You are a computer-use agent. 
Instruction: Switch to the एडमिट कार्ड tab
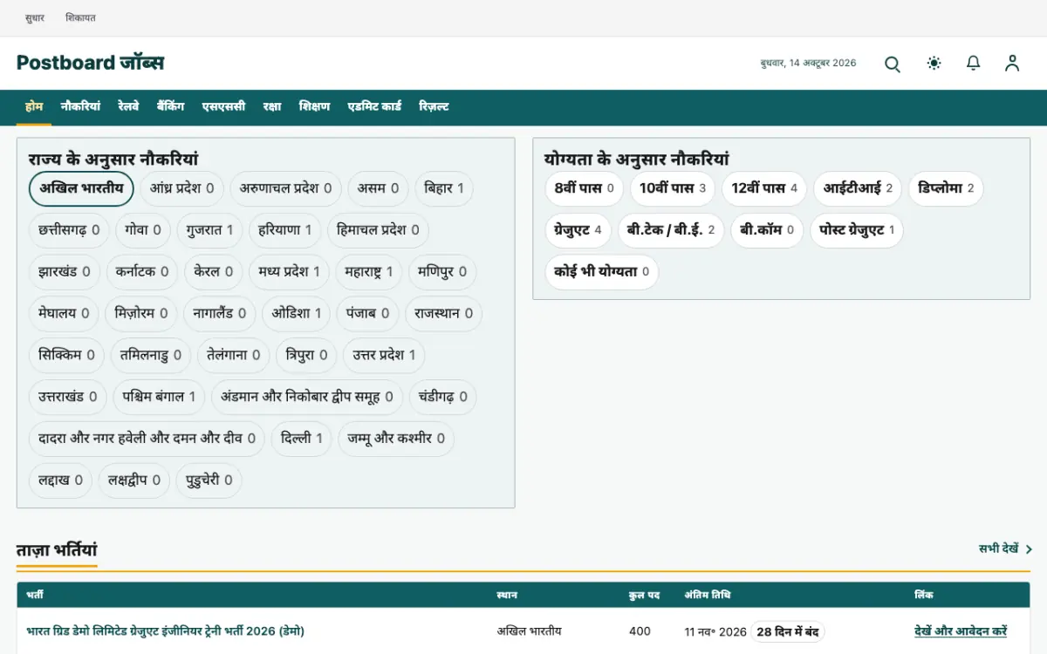pyautogui.click(x=374, y=106)
